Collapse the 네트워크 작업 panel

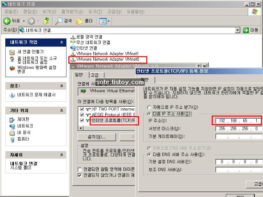[x=62, y=42]
